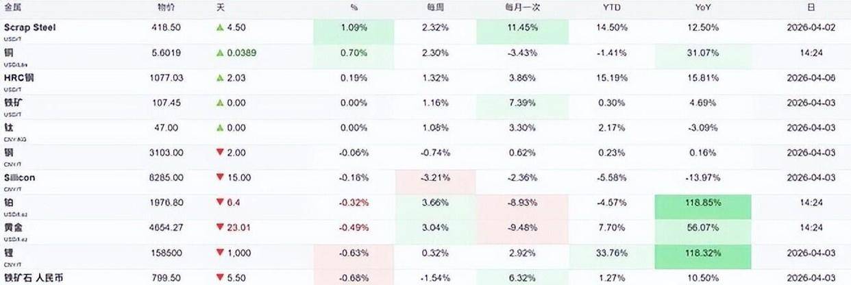Click the down arrow next to 黄金 change
The image size is (851, 285).
pyautogui.click(x=221, y=227)
